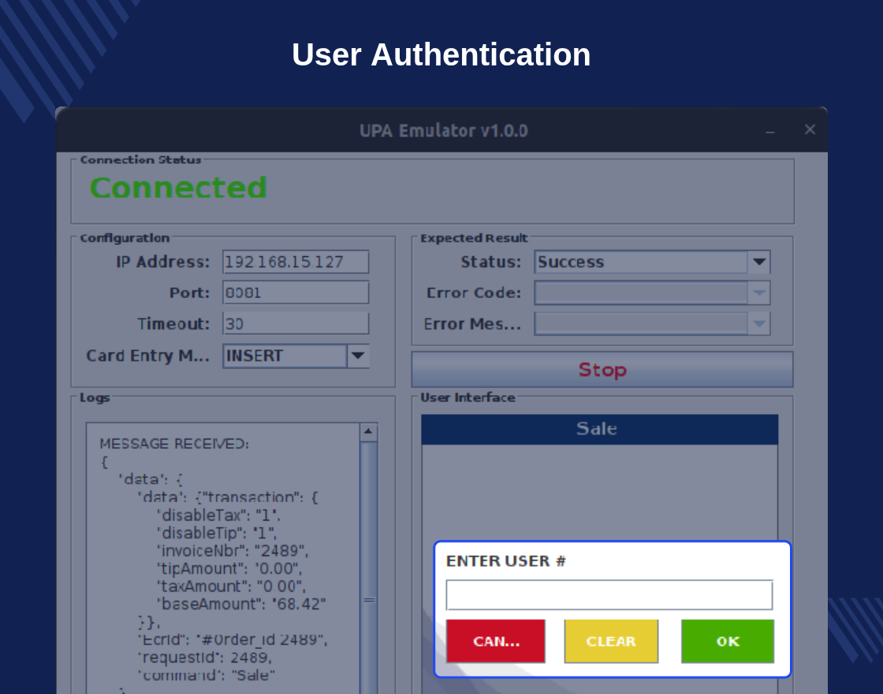
Task: Open the Error Message dropdown arrow
Action: pyautogui.click(x=759, y=324)
